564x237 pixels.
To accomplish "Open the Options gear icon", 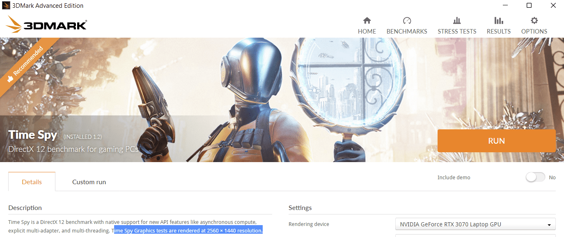I will point(534,20).
